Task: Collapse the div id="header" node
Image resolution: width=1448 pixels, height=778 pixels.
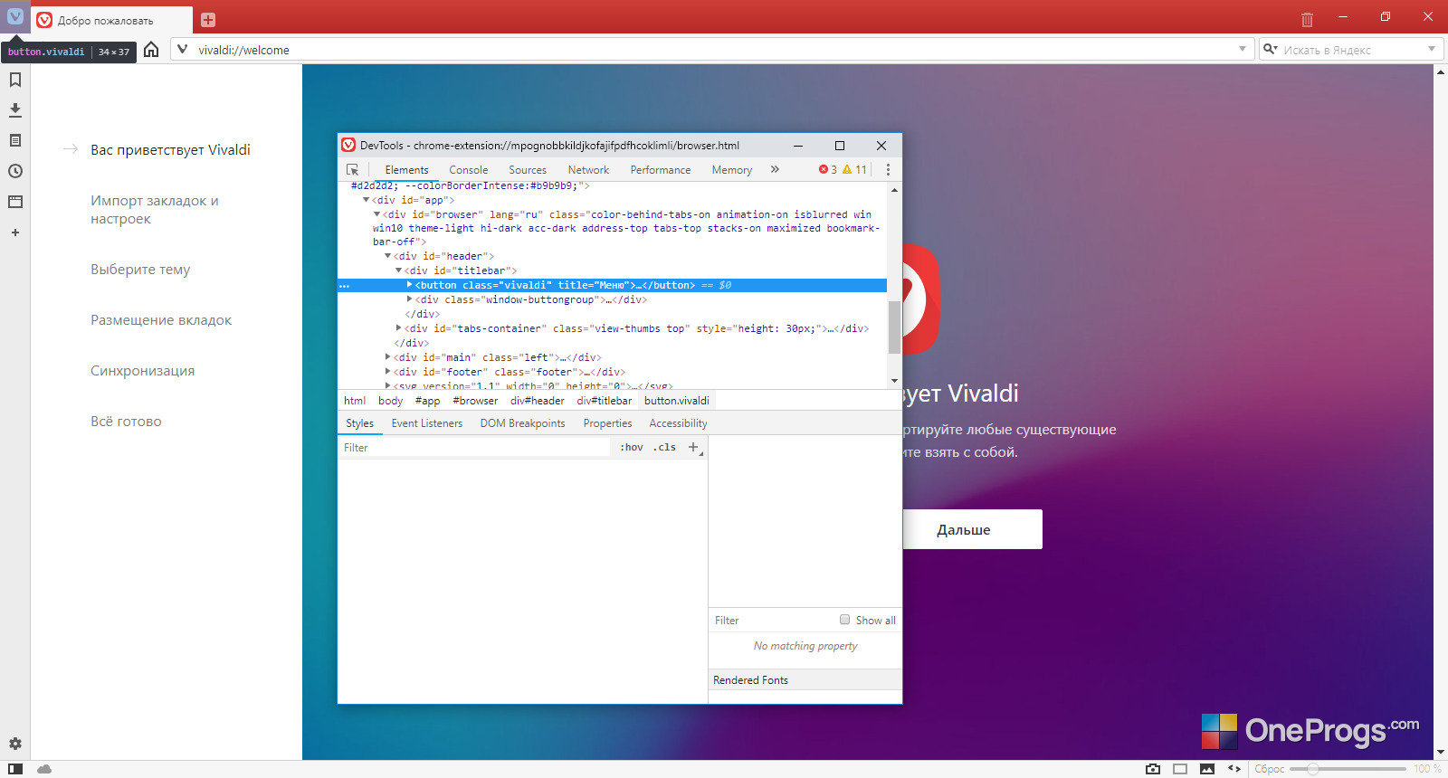Action: pyautogui.click(x=388, y=256)
